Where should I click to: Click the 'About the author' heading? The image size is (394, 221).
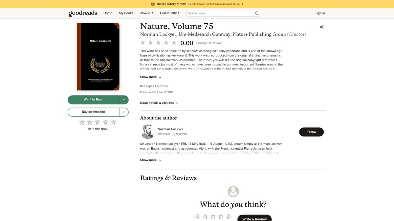(159, 118)
